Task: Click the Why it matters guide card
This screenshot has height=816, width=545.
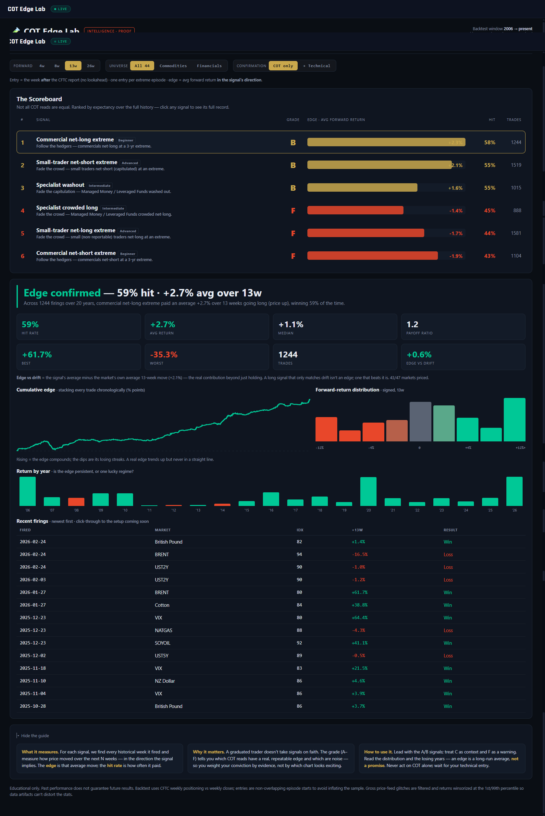Action: click(271, 758)
